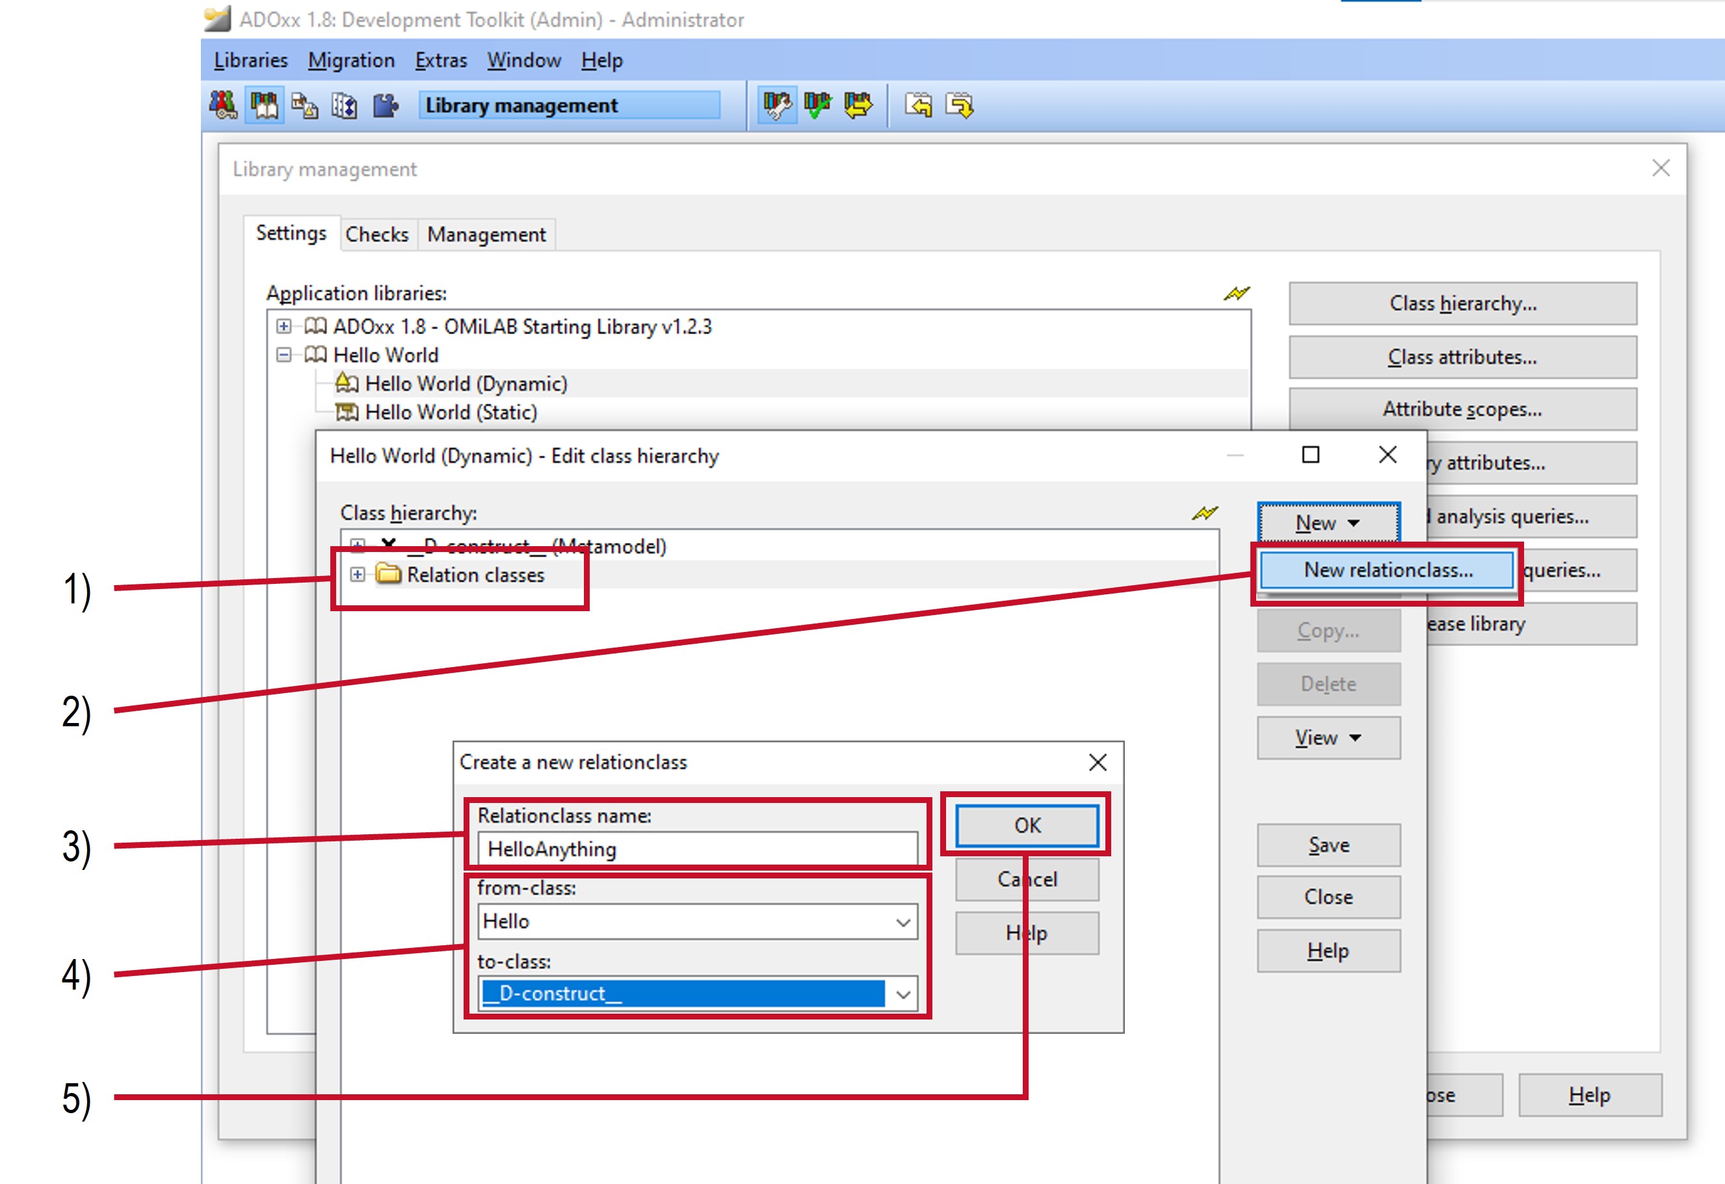Click Help in Create a new relationclass dialog
Viewport: 1725px width, 1184px height.
click(x=1027, y=932)
